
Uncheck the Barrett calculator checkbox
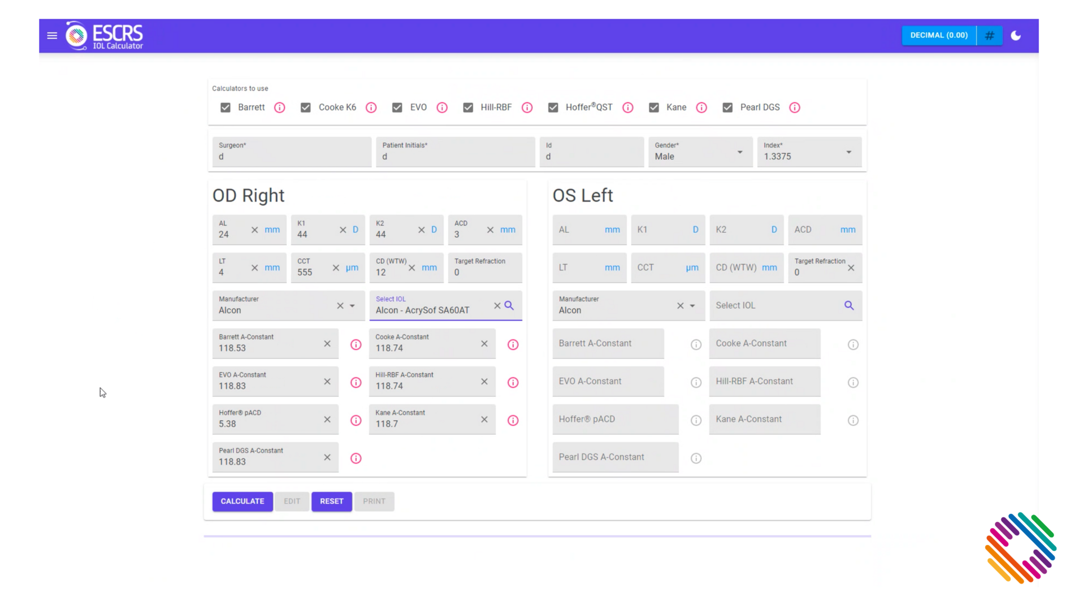pos(226,107)
